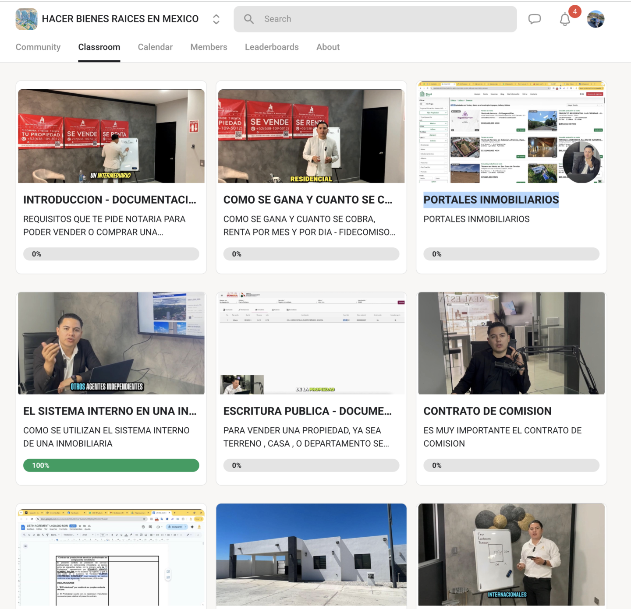Switch to the Community tab
Screen dimensions: 631x609
38,47
